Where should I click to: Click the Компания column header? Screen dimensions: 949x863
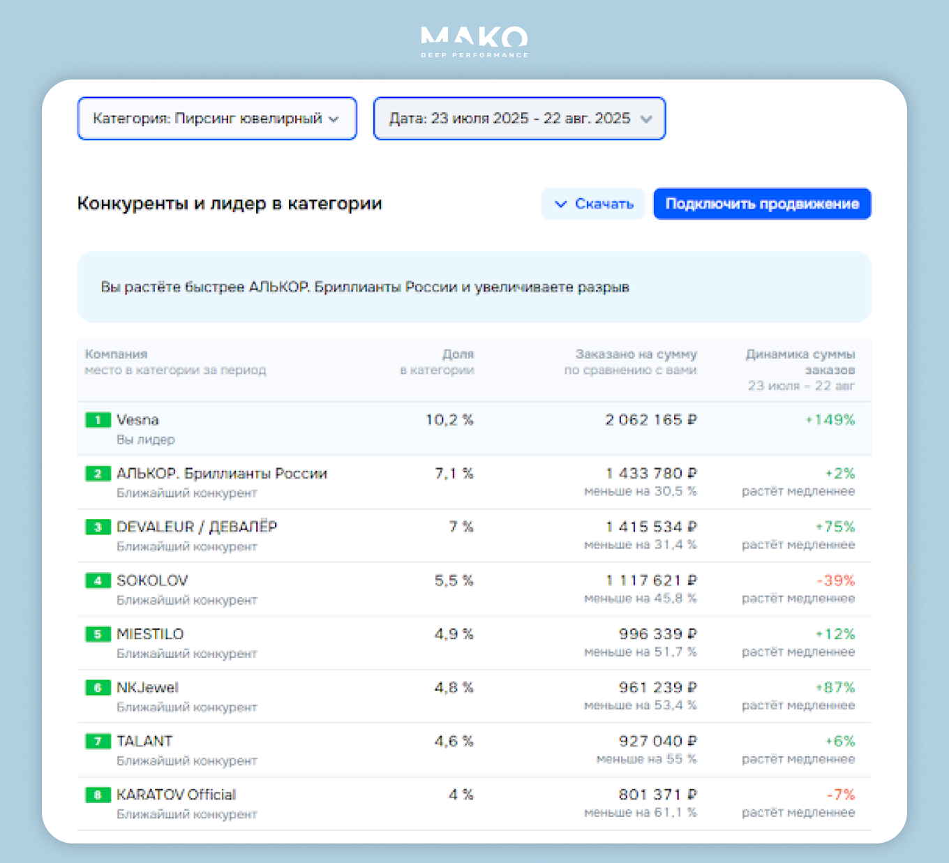click(116, 354)
